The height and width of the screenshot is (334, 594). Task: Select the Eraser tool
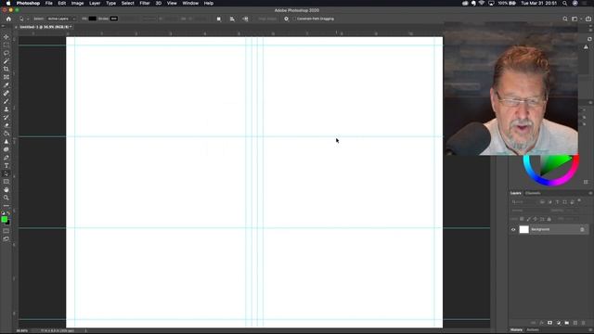tap(6, 125)
